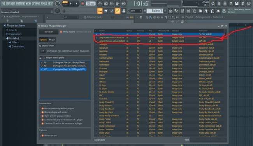
Task: Open the TOOLS menu
Action: (x=44, y=3)
